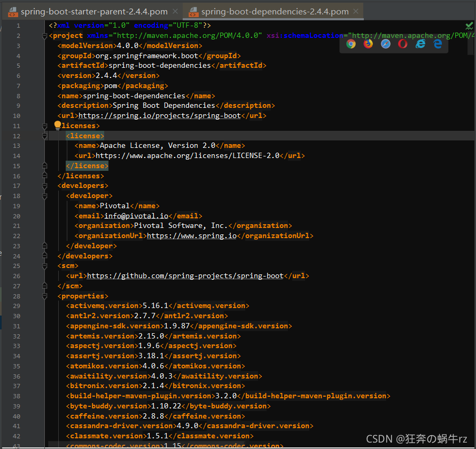The width and height of the screenshot is (476, 449).
Task: Open in Safari browser icon
Action: click(x=386, y=44)
